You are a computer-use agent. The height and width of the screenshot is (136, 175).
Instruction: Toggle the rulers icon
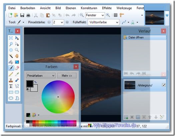122,15
